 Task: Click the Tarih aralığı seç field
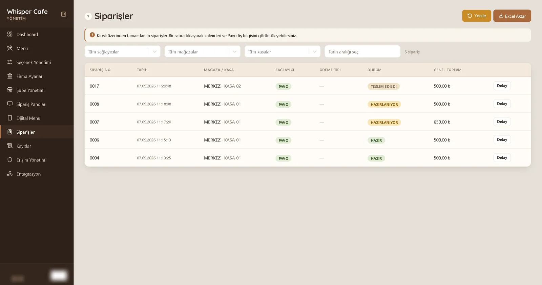pos(362,51)
